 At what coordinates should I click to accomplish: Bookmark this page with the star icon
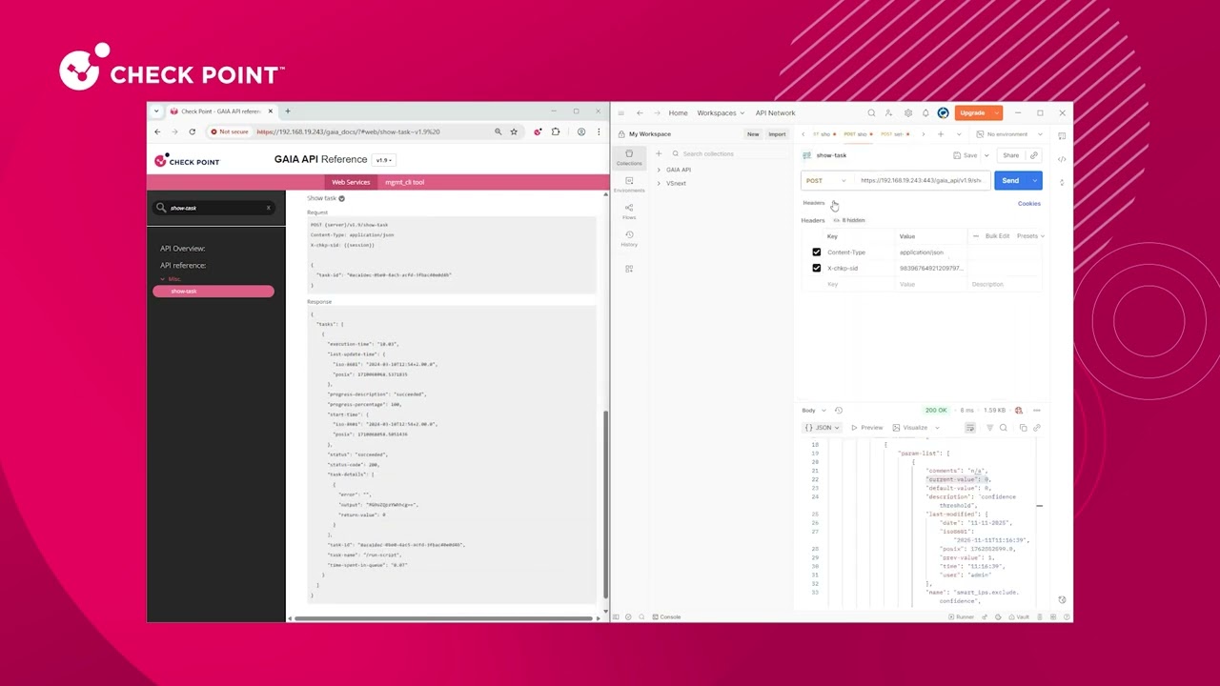click(514, 131)
